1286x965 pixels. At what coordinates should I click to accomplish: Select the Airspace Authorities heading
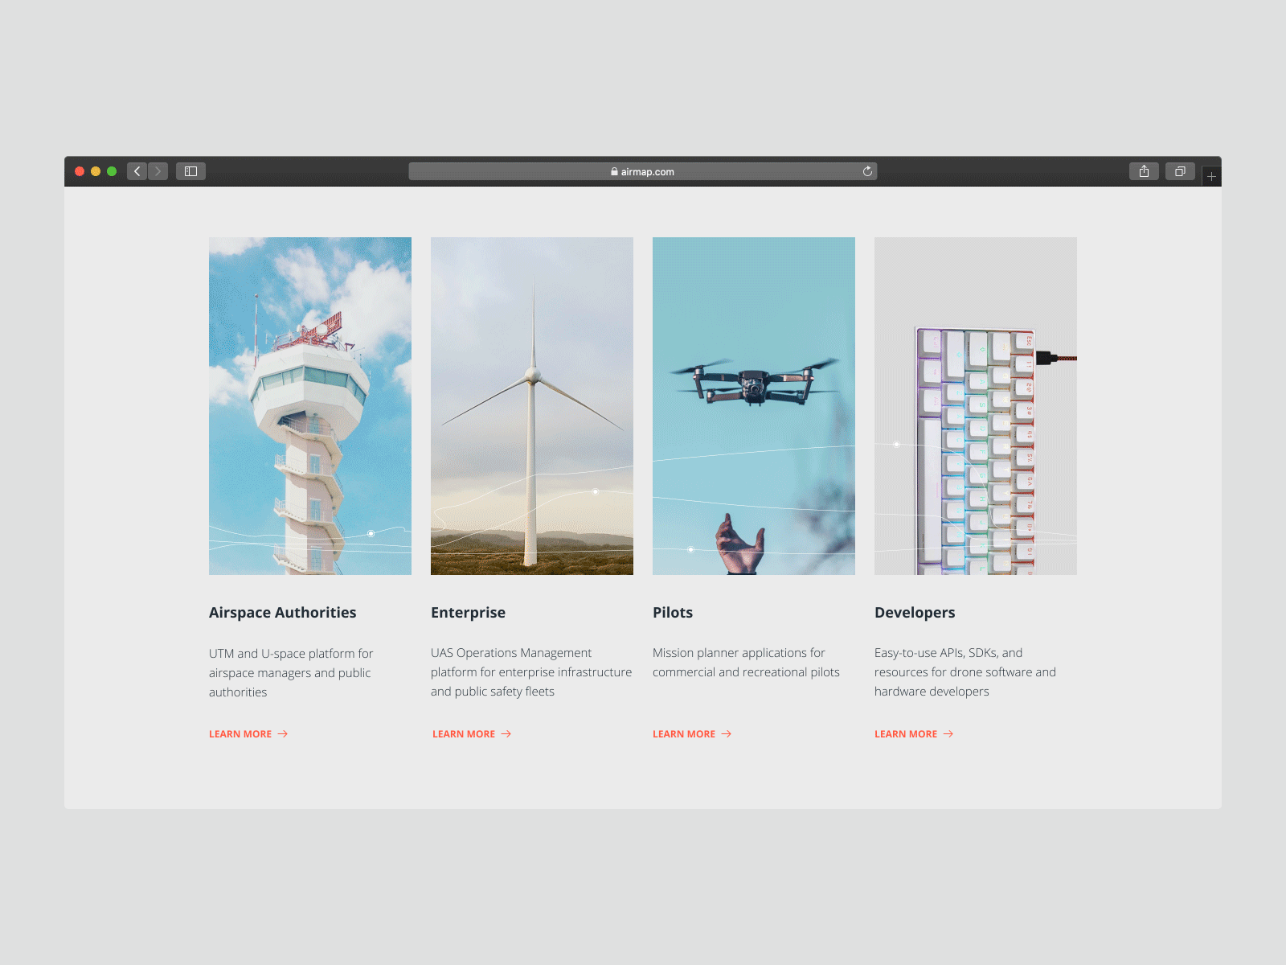[282, 612]
